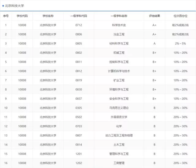This screenshot has height=168, width=196.
Task: Click the 一级学科名称 column header
Action: point(119,16)
